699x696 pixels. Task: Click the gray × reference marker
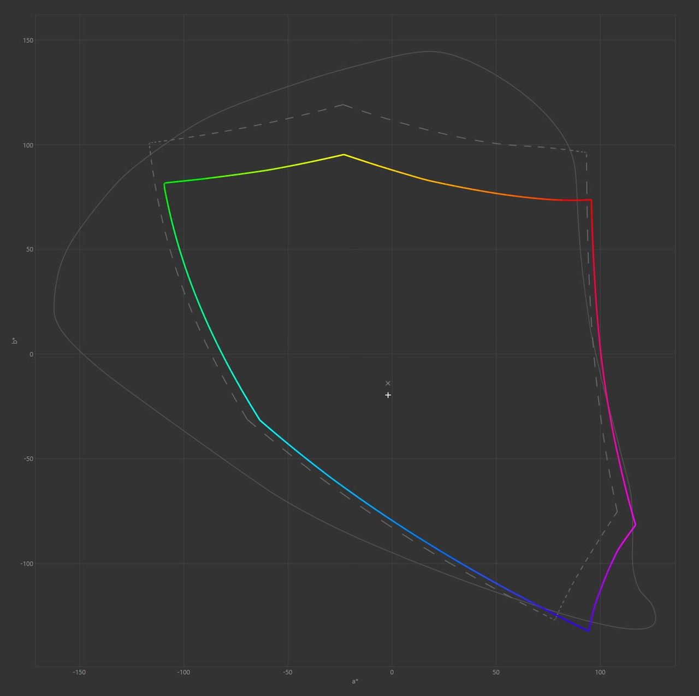pyautogui.click(x=388, y=383)
